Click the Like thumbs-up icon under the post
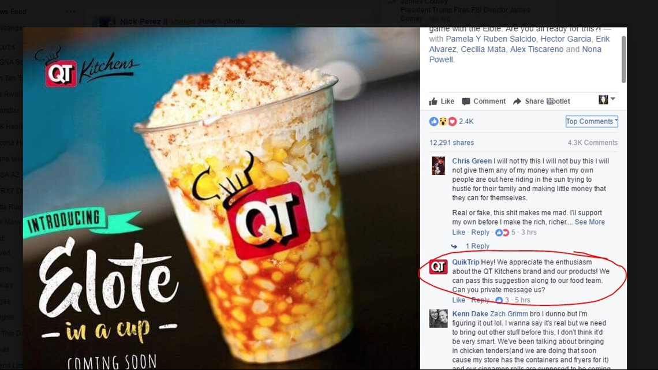The width and height of the screenshot is (658, 370). [x=433, y=101]
